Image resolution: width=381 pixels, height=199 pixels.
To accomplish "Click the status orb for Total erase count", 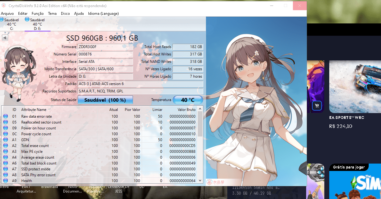I will click(x=6, y=146).
